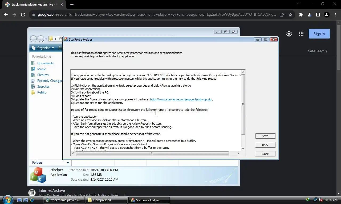The width and height of the screenshot is (341, 204).
Task: Click the StarForce Helper title bar icon
Action: click(66, 39)
